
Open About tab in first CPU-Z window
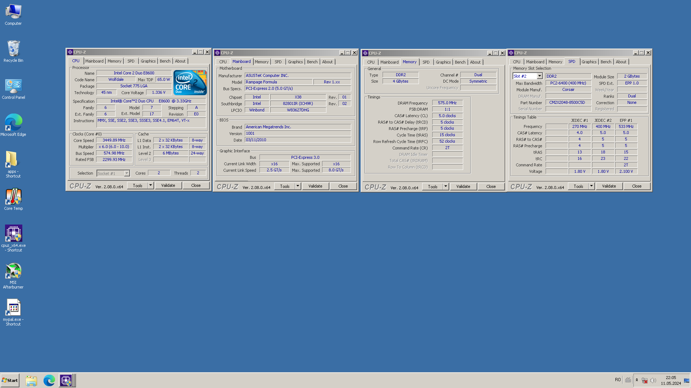180,61
